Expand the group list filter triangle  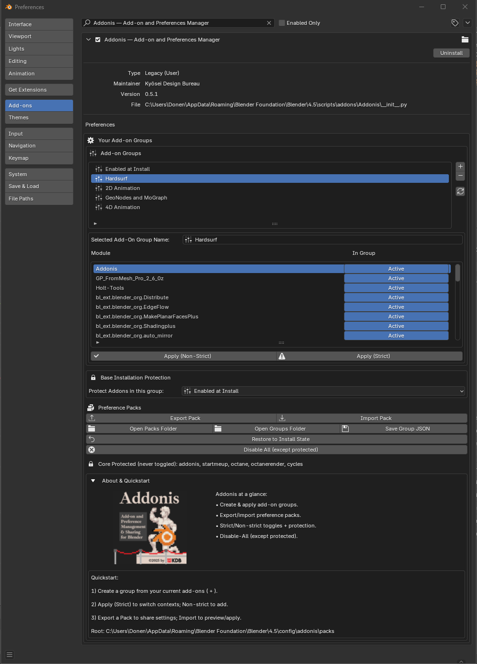pyautogui.click(x=95, y=223)
